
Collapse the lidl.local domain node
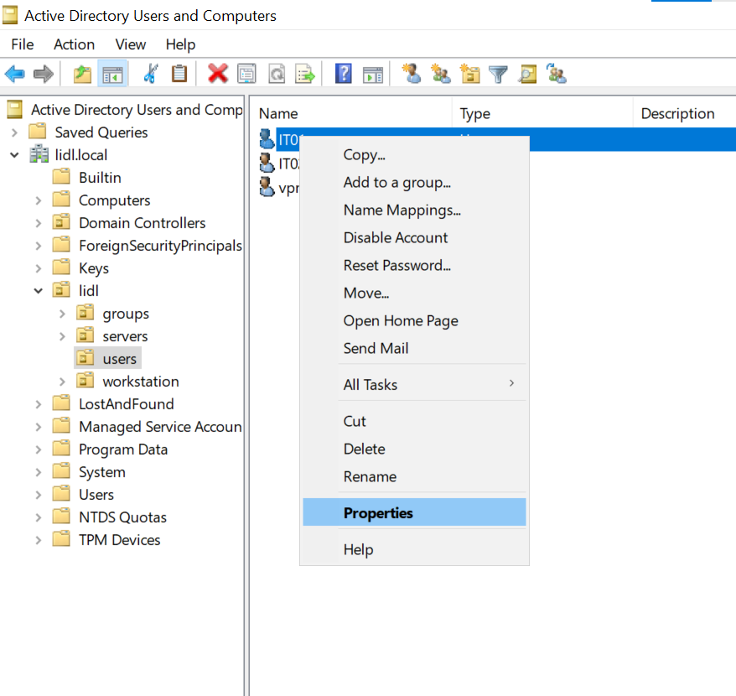pos(14,155)
